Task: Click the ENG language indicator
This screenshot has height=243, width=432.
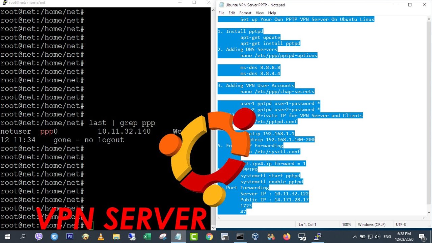Action: point(387,237)
